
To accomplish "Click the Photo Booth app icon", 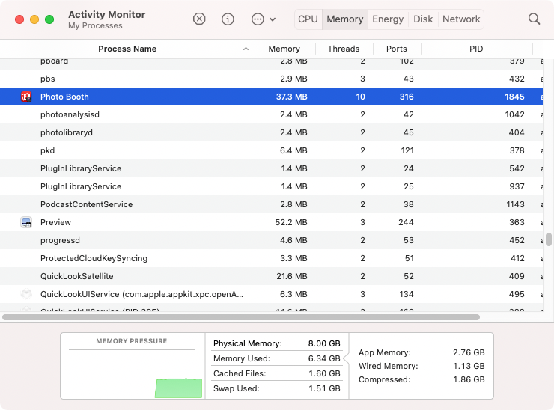I will click(26, 97).
